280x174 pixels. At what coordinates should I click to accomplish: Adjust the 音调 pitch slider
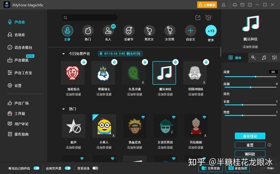(250, 87)
